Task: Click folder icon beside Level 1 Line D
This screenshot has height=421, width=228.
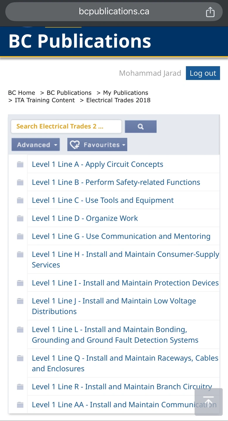Action: (x=20, y=218)
